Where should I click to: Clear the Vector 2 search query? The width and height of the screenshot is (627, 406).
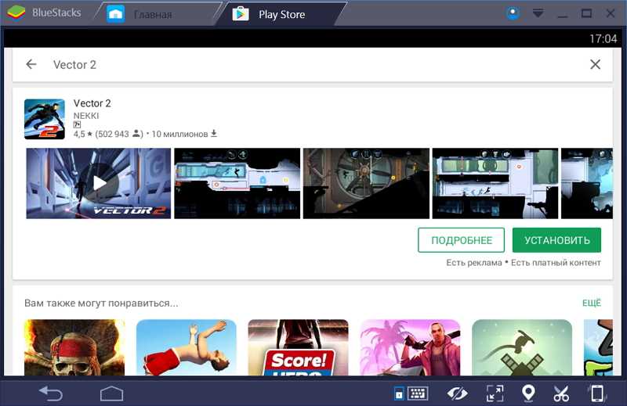[595, 64]
